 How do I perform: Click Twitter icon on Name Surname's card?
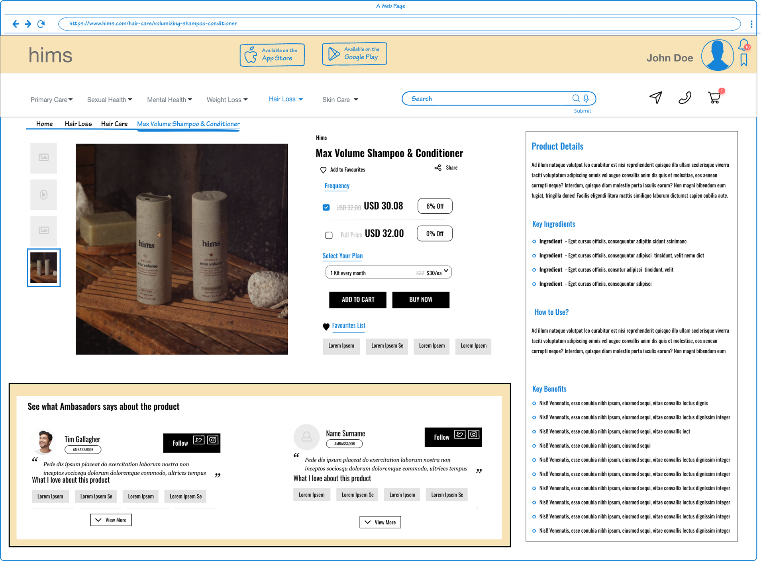(x=459, y=434)
